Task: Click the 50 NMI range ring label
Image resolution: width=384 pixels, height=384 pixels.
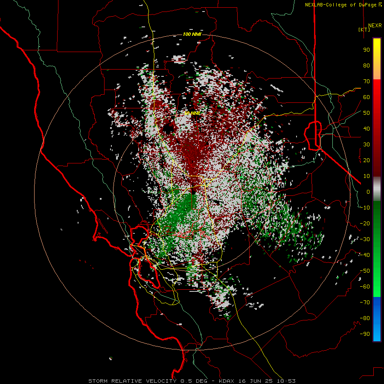Action: tap(192, 113)
